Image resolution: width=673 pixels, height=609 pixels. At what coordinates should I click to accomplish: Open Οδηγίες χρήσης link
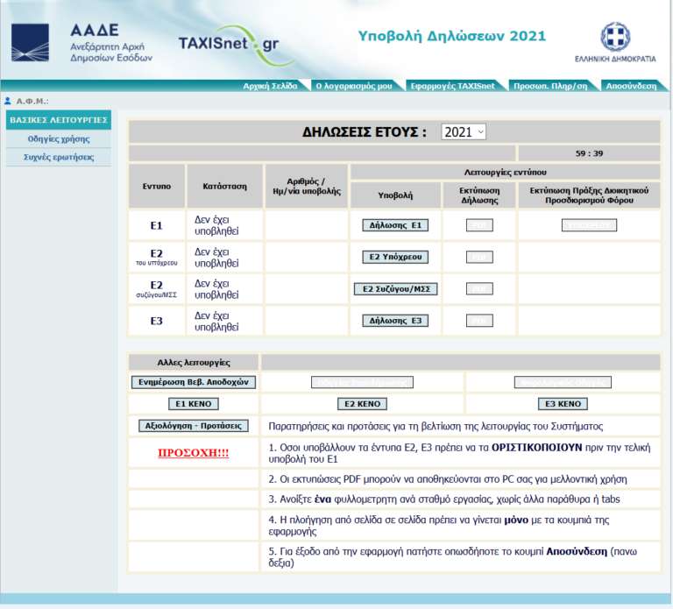(59, 139)
